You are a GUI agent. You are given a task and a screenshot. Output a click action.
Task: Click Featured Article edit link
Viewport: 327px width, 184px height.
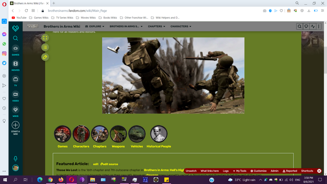pyautogui.click(x=96, y=164)
